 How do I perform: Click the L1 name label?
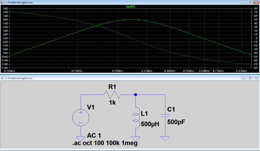pos(144,114)
